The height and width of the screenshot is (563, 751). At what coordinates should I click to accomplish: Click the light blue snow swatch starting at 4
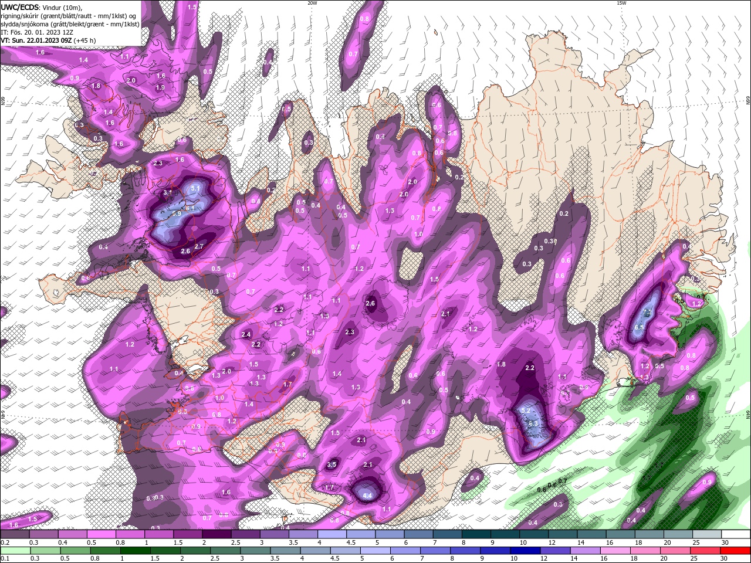tap(332, 534)
